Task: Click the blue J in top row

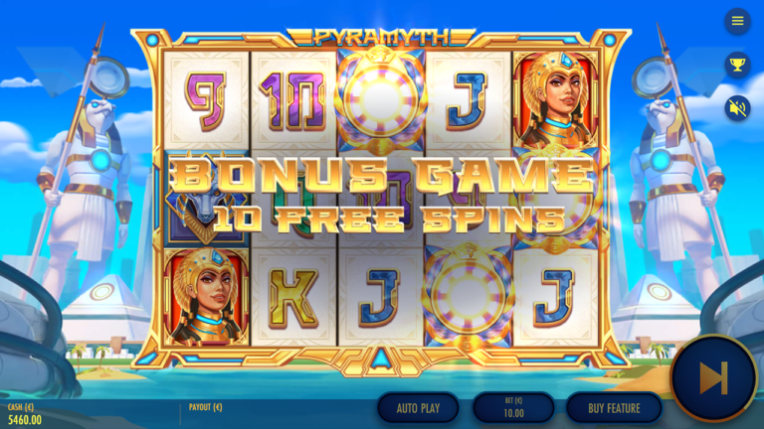Action: click(x=468, y=101)
